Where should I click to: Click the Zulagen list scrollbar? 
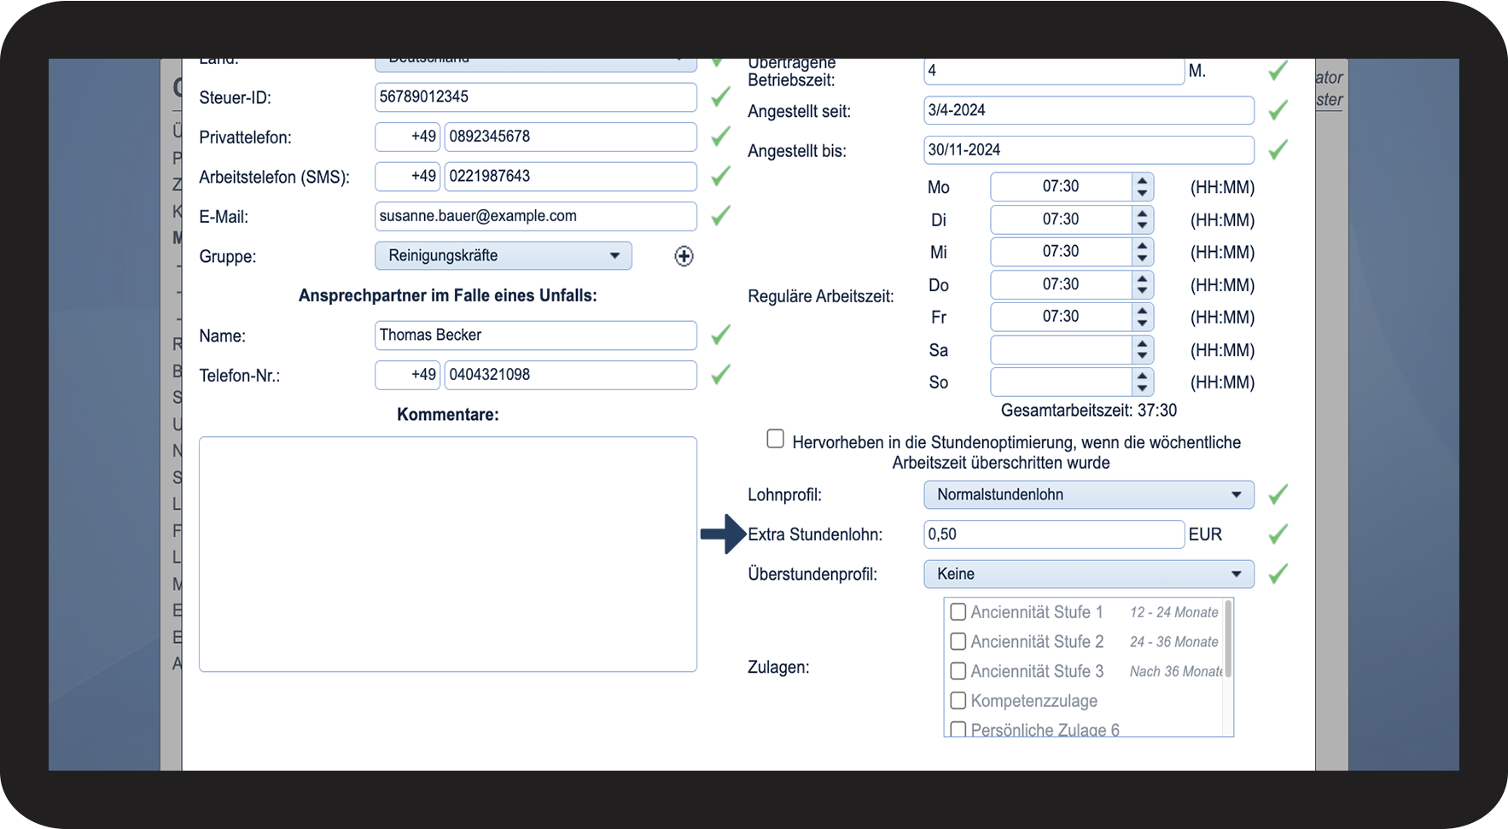1228,639
